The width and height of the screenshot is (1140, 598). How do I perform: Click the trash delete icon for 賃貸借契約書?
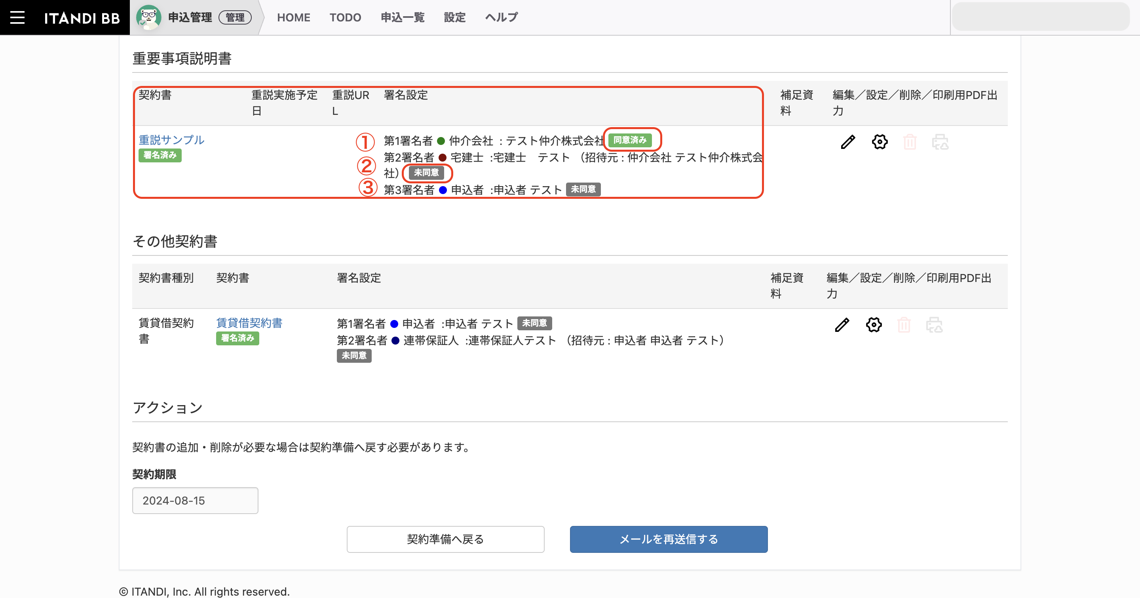[x=904, y=325]
